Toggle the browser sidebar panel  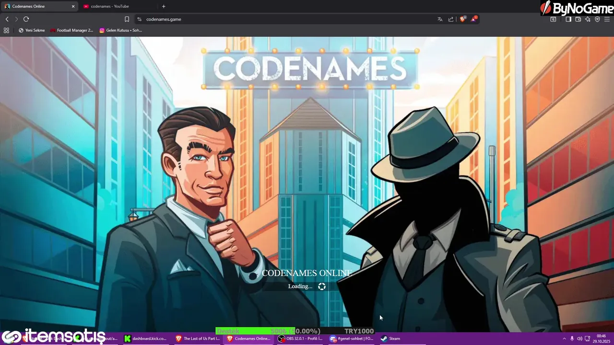pyautogui.click(x=568, y=19)
